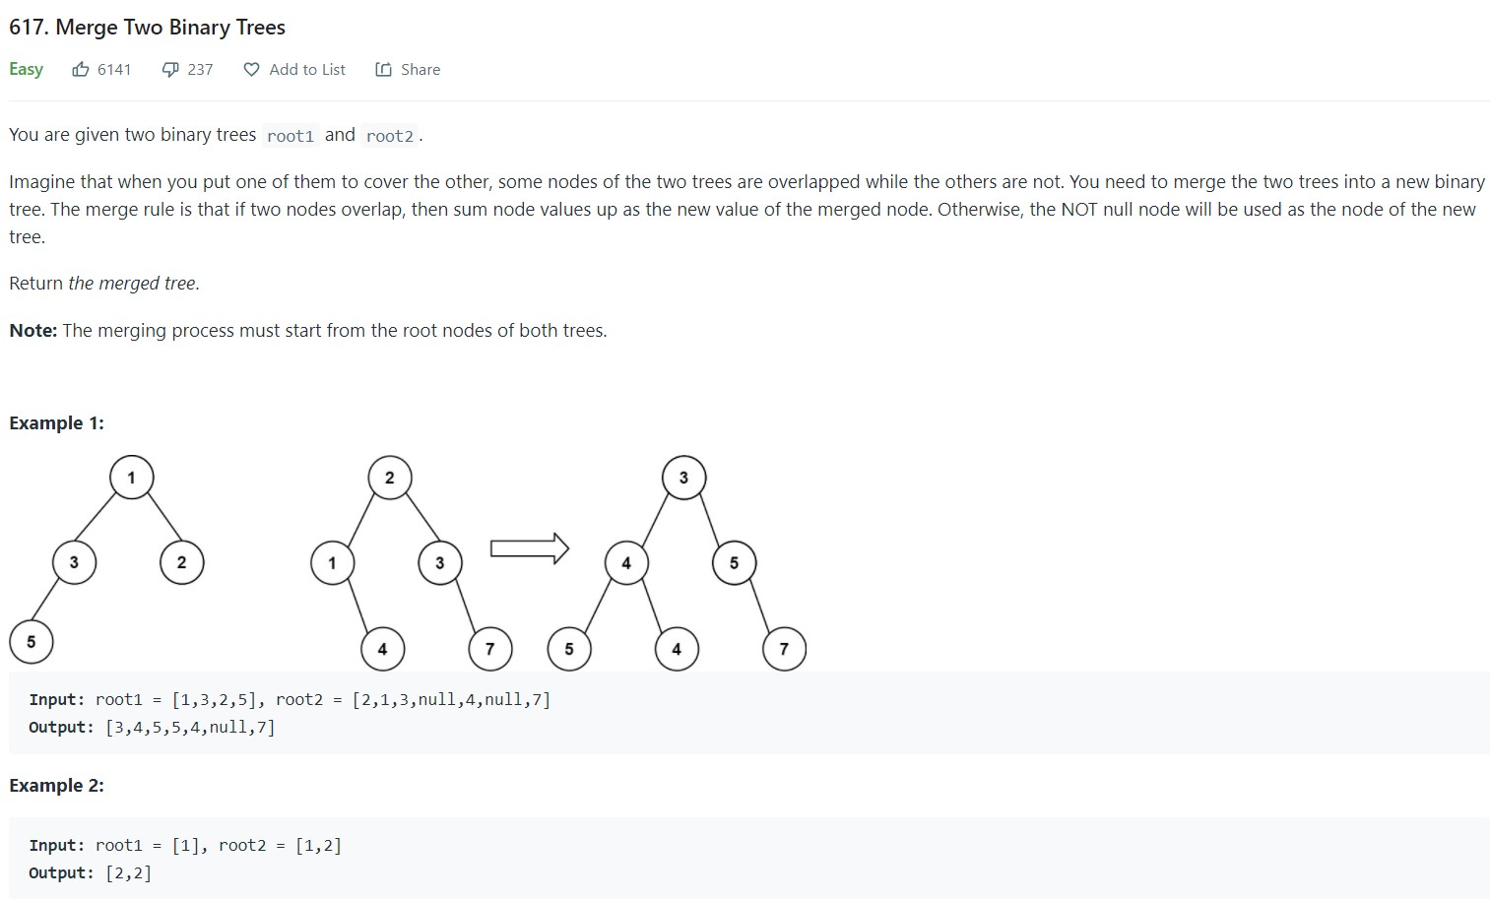The width and height of the screenshot is (1490, 901).
Task: Click root node 1 of the first tree
Action: [x=131, y=478]
